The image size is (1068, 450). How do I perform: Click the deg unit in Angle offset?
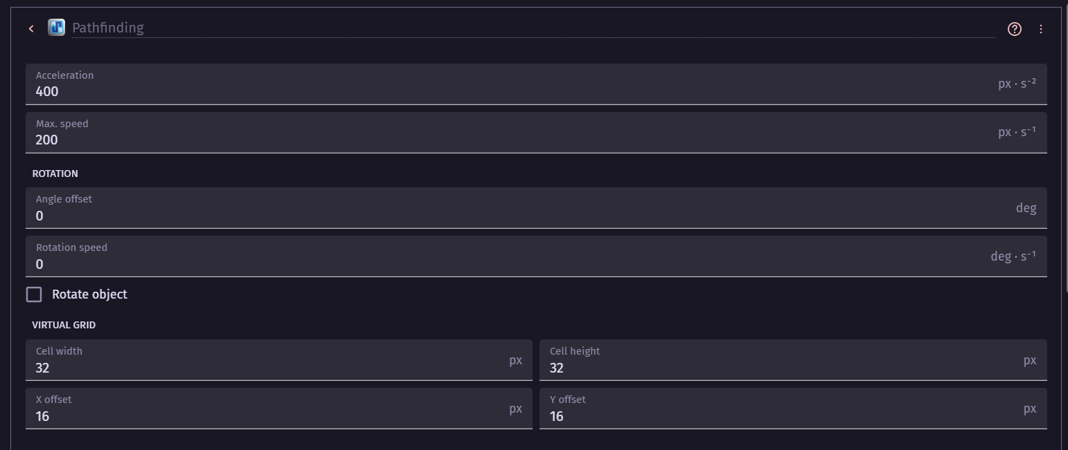[x=1026, y=208]
